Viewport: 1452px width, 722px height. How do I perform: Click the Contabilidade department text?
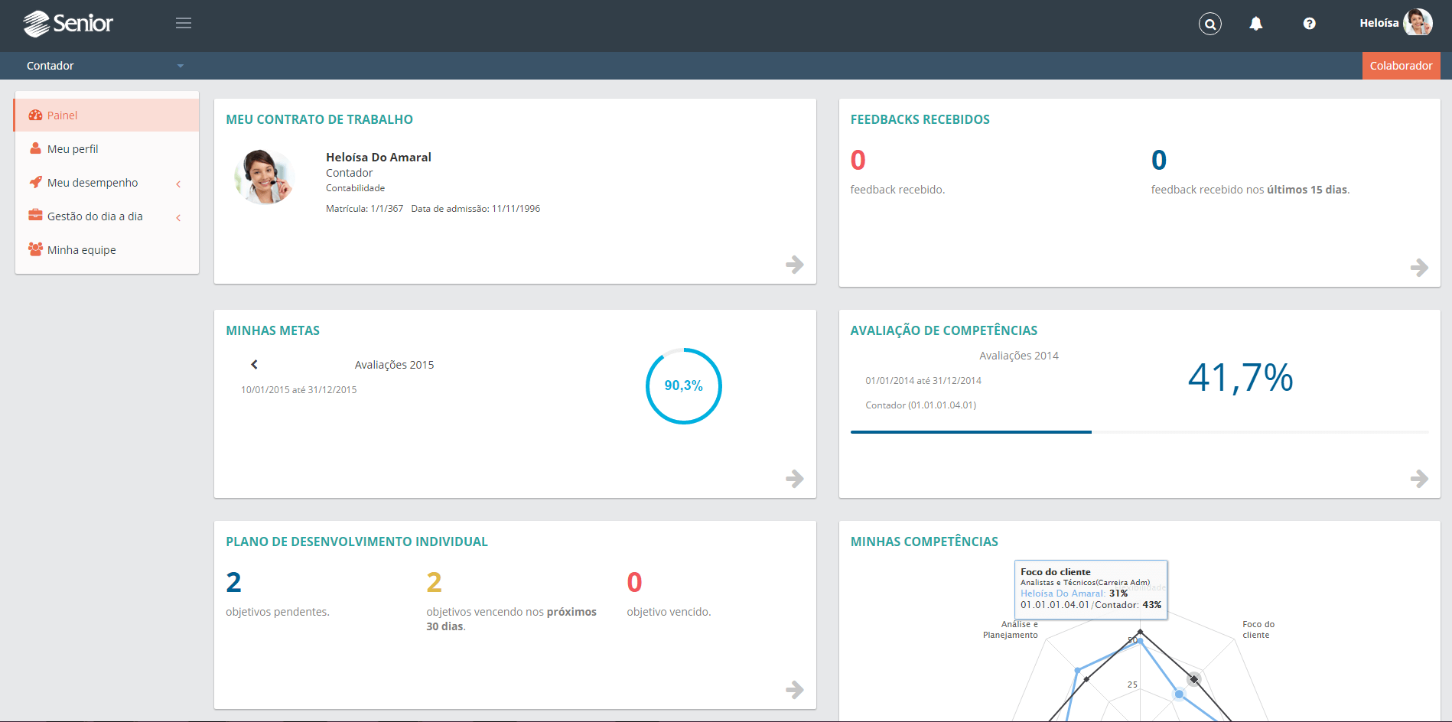tap(355, 188)
